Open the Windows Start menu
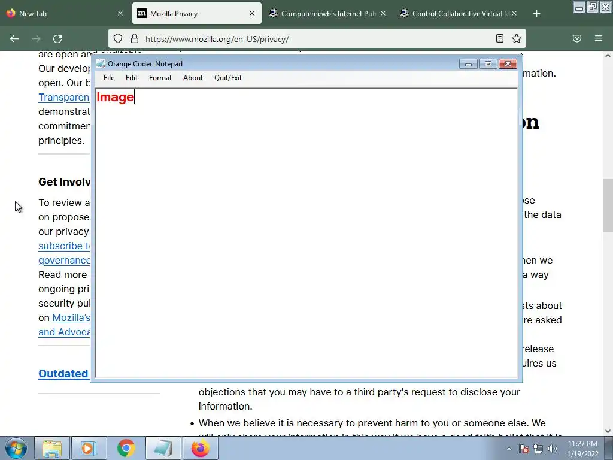 [x=16, y=448]
